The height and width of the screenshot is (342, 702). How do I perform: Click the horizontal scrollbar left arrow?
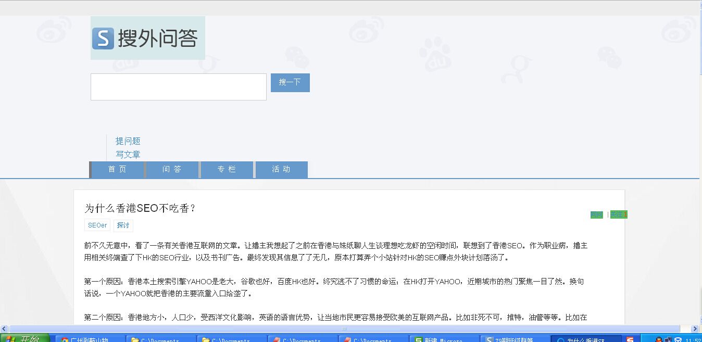(x=4, y=328)
